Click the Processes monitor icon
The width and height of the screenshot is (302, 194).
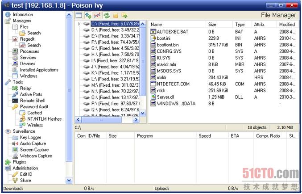15,51
